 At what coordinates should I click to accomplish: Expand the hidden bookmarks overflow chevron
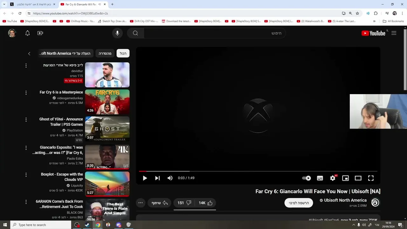[374, 21]
